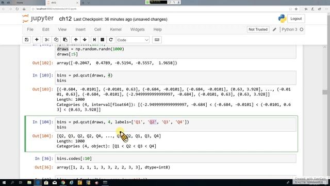Viewport: 330px width, 186px height.
Task: Open a new browser tab
Action: (83, 3)
